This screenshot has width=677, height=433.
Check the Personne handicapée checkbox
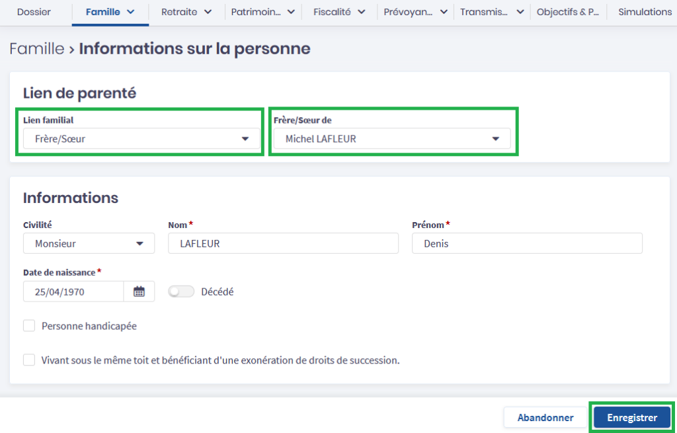tap(29, 326)
